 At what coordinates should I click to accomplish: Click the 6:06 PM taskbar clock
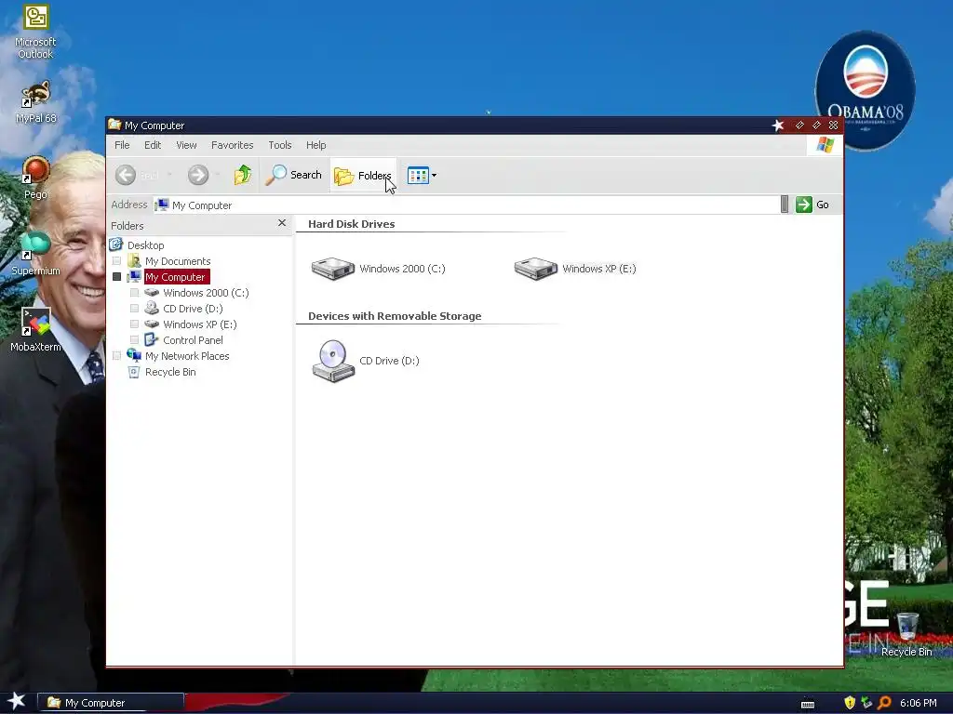click(x=918, y=703)
